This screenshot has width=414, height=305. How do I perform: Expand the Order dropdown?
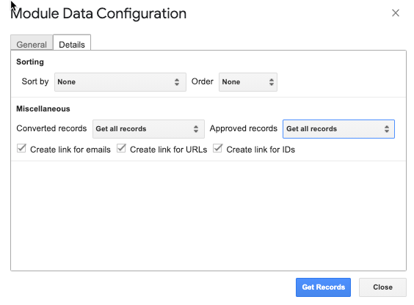pos(248,82)
